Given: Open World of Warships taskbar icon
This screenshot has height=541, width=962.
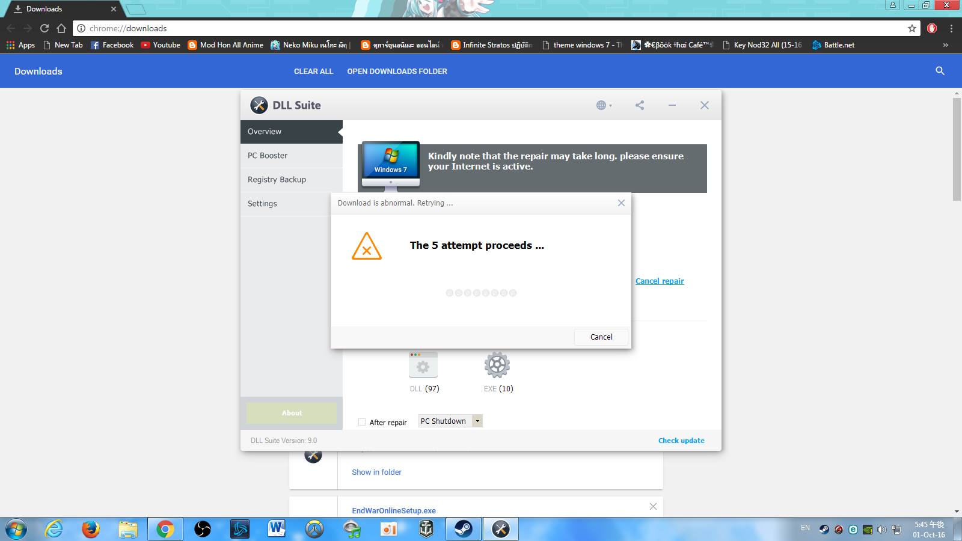Looking at the screenshot, I should (x=426, y=529).
